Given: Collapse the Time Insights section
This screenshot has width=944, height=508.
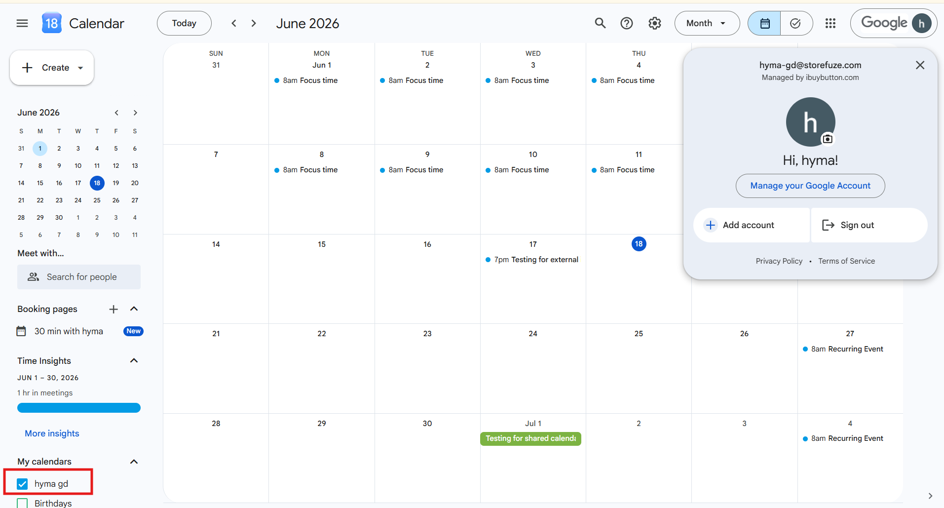Looking at the screenshot, I should pyautogui.click(x=134, y=361).
